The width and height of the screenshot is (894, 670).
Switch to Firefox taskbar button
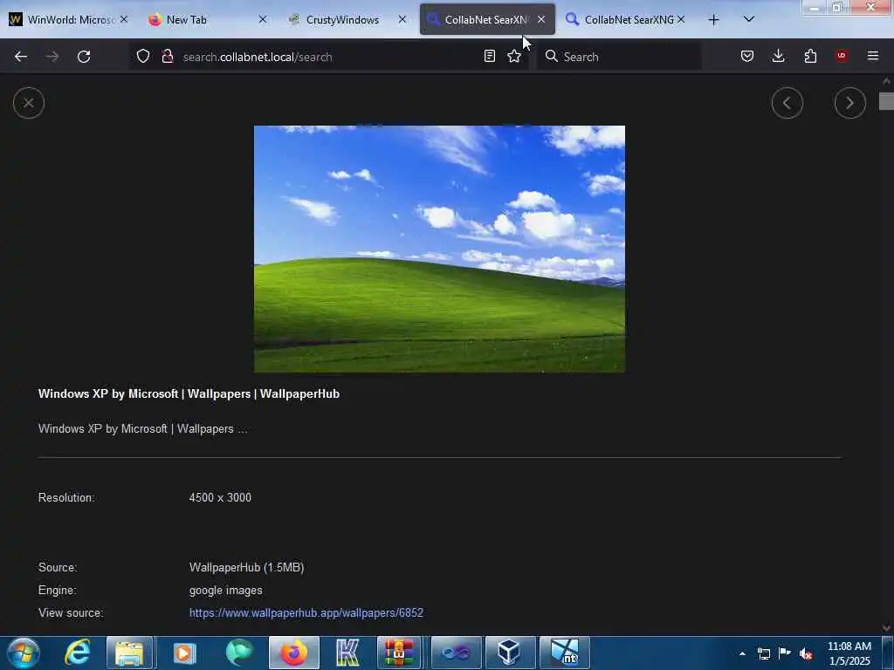tap(293, 653)
